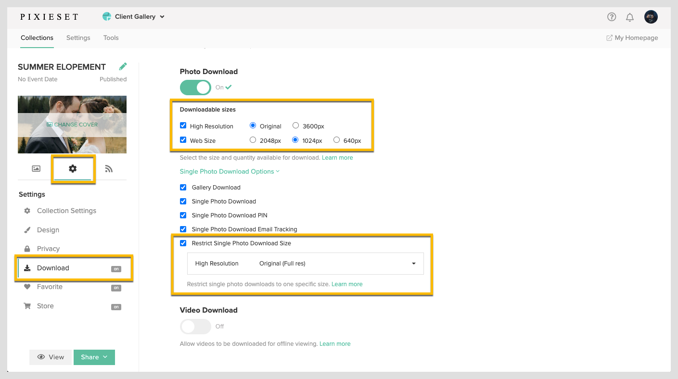Click My Homepage link
Image resolution: width=678 pixels, height=379 pixels.
tap(632, 38)
